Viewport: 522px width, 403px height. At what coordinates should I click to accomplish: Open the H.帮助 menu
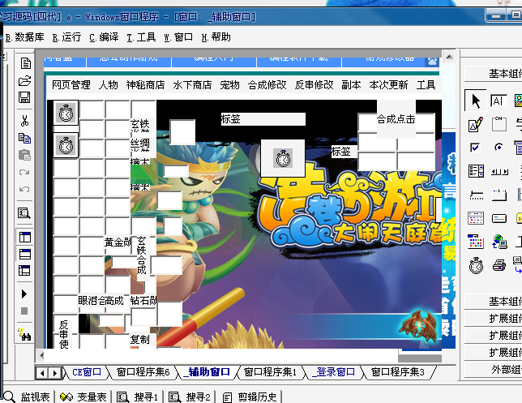[216, 37]
